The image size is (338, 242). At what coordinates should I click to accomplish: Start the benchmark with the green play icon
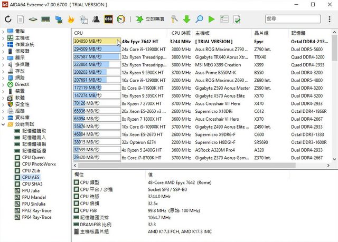212,20
